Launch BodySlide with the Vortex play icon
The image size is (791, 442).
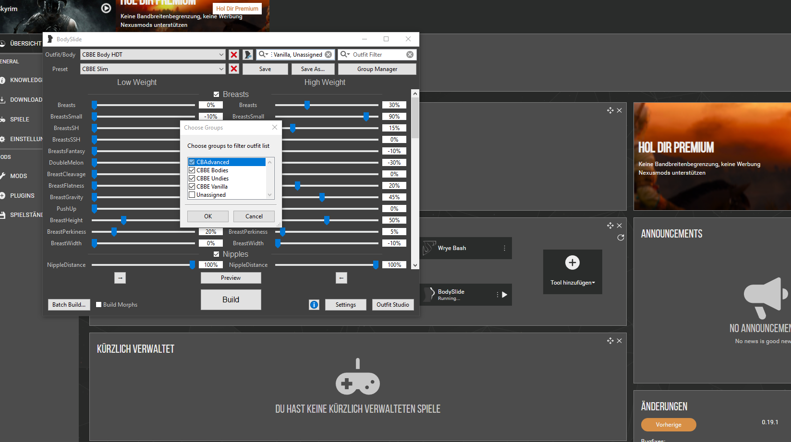(505, 295)
